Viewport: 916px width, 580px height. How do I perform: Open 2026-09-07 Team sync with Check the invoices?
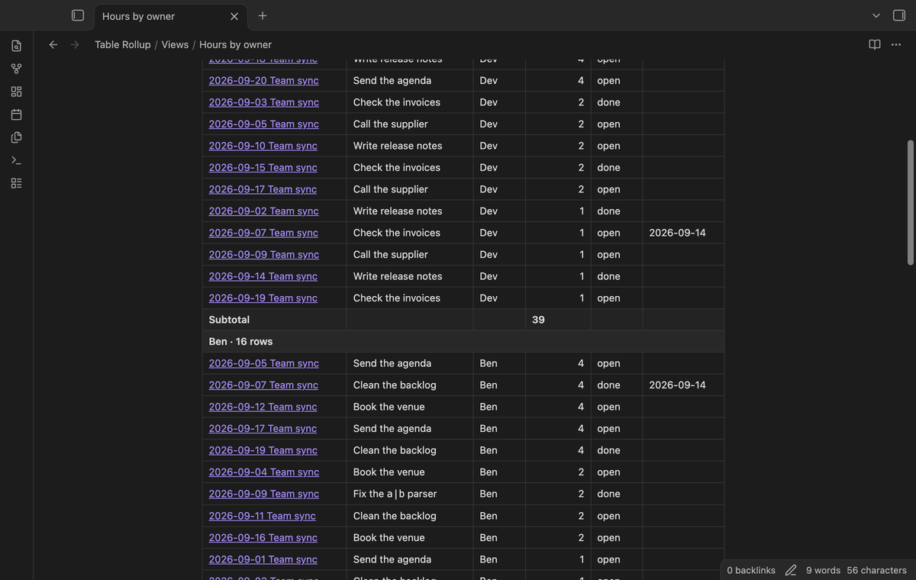point(263,233)
